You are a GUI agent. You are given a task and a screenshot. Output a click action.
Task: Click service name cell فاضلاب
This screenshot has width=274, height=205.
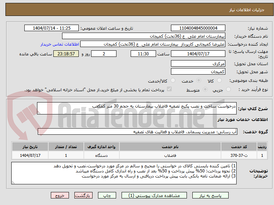[x=170, y=155]
